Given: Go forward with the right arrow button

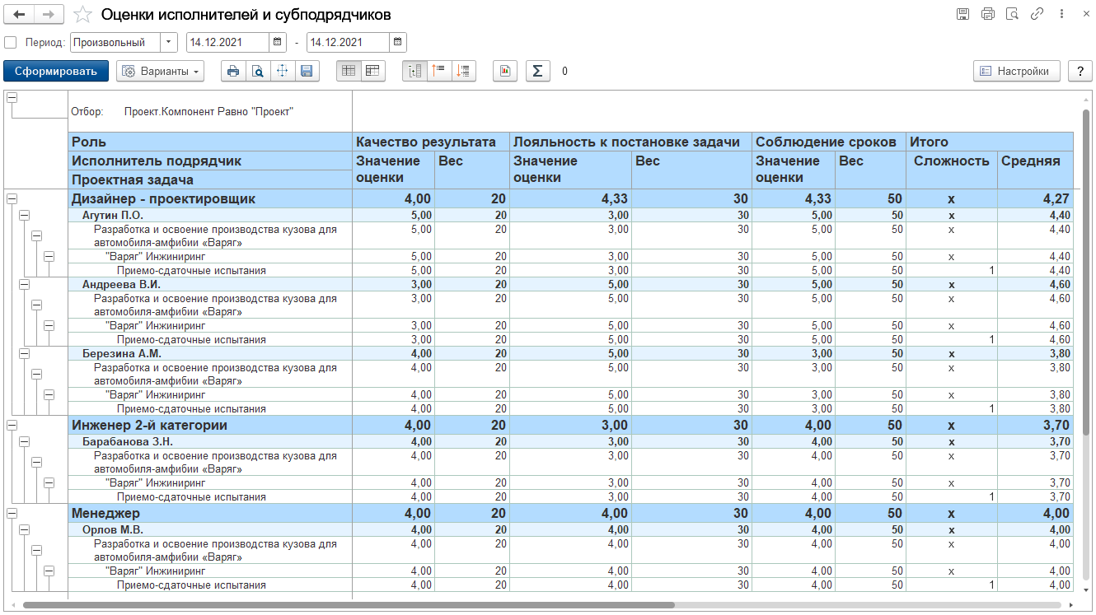Looking at the screenshot, I should click(49, 15).
